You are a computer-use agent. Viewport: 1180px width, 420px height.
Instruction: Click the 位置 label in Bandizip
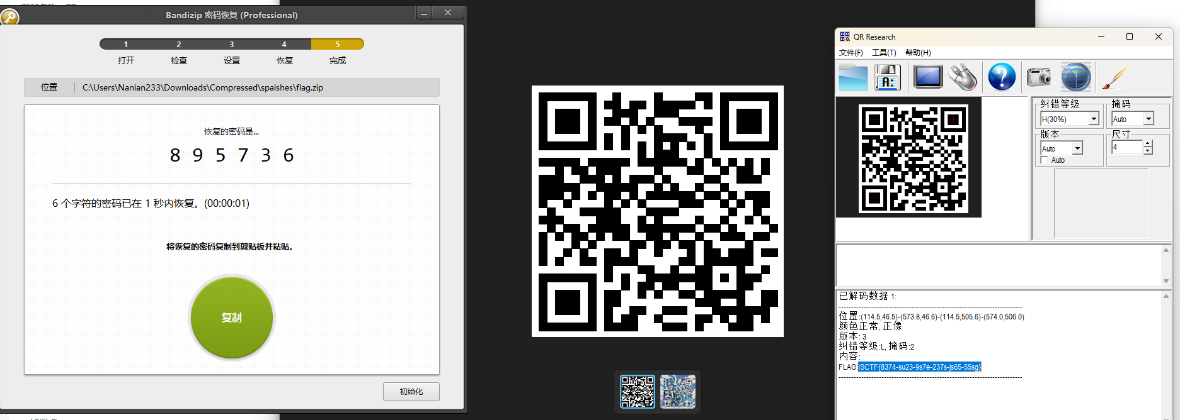(x=49, y=87)
